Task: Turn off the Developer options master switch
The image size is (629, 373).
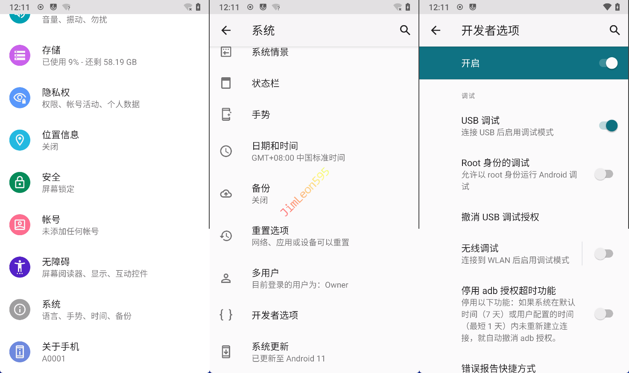Action: click(x=608, y=63)
